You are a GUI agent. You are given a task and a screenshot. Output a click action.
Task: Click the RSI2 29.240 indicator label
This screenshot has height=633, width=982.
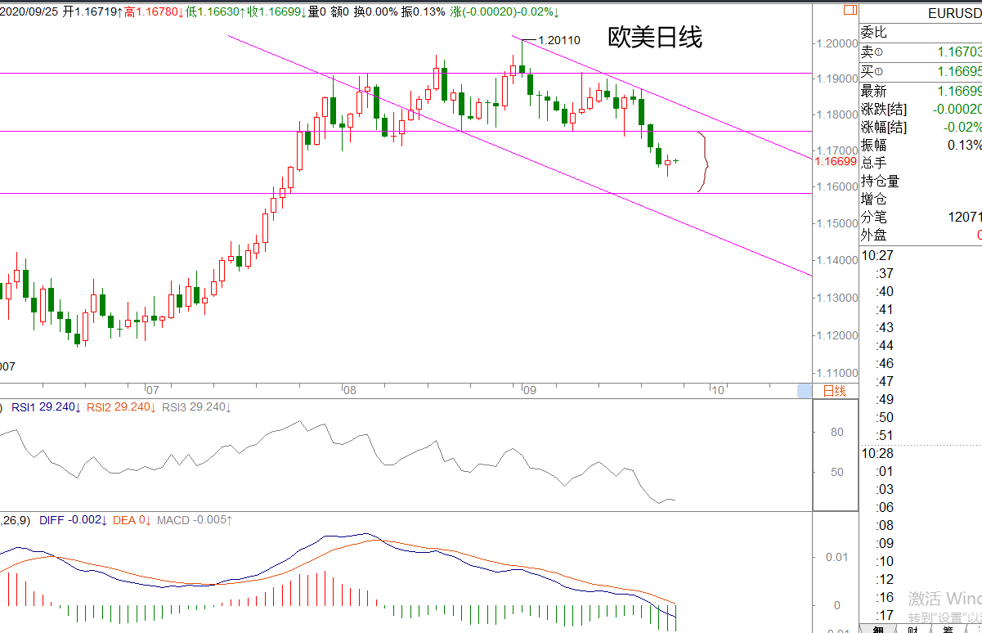coord(120,407)
